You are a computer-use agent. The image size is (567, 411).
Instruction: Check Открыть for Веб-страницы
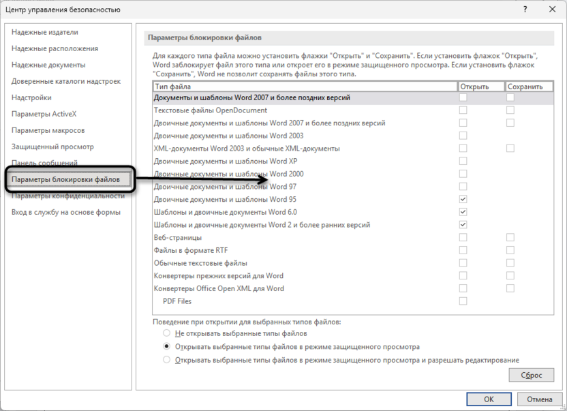pos(463,237)
